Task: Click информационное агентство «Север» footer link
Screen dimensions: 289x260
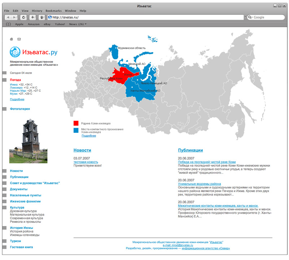Action: [206, 248]
